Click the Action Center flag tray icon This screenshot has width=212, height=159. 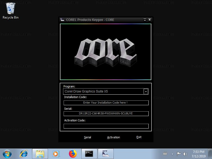click(179, 154)
